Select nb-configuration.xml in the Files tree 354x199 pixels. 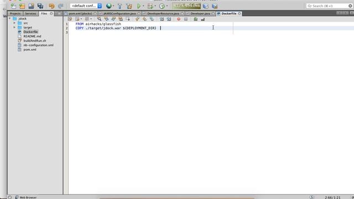tap(38, 45)
